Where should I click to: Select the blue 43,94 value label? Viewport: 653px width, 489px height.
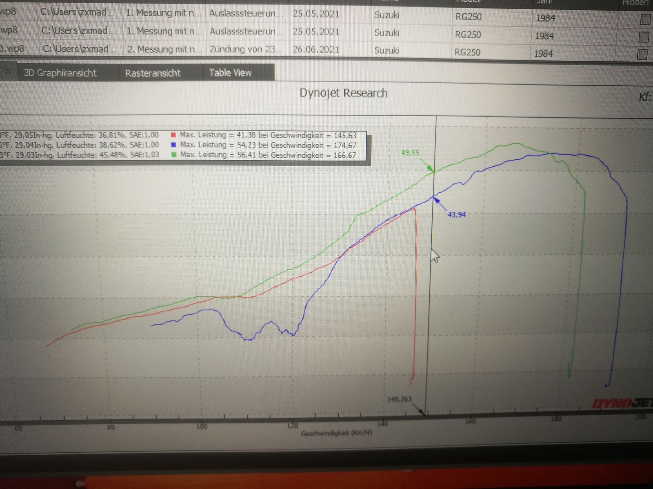pyautogui.click(x=456, y=215)
